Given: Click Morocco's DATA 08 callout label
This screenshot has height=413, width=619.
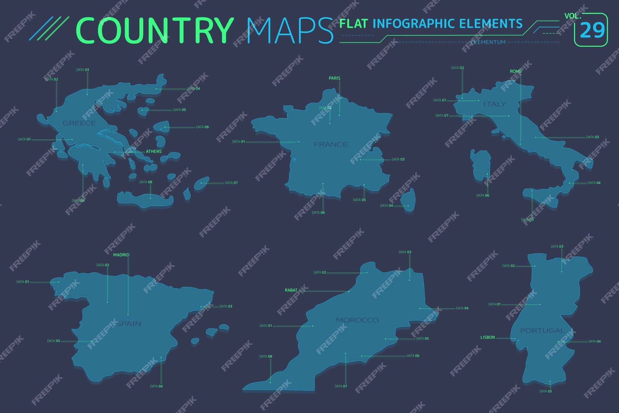Looking at the screenshot, I should tap(266, 357).
